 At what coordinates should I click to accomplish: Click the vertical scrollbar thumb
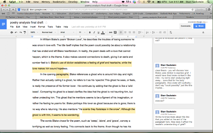tap(212, 59)
